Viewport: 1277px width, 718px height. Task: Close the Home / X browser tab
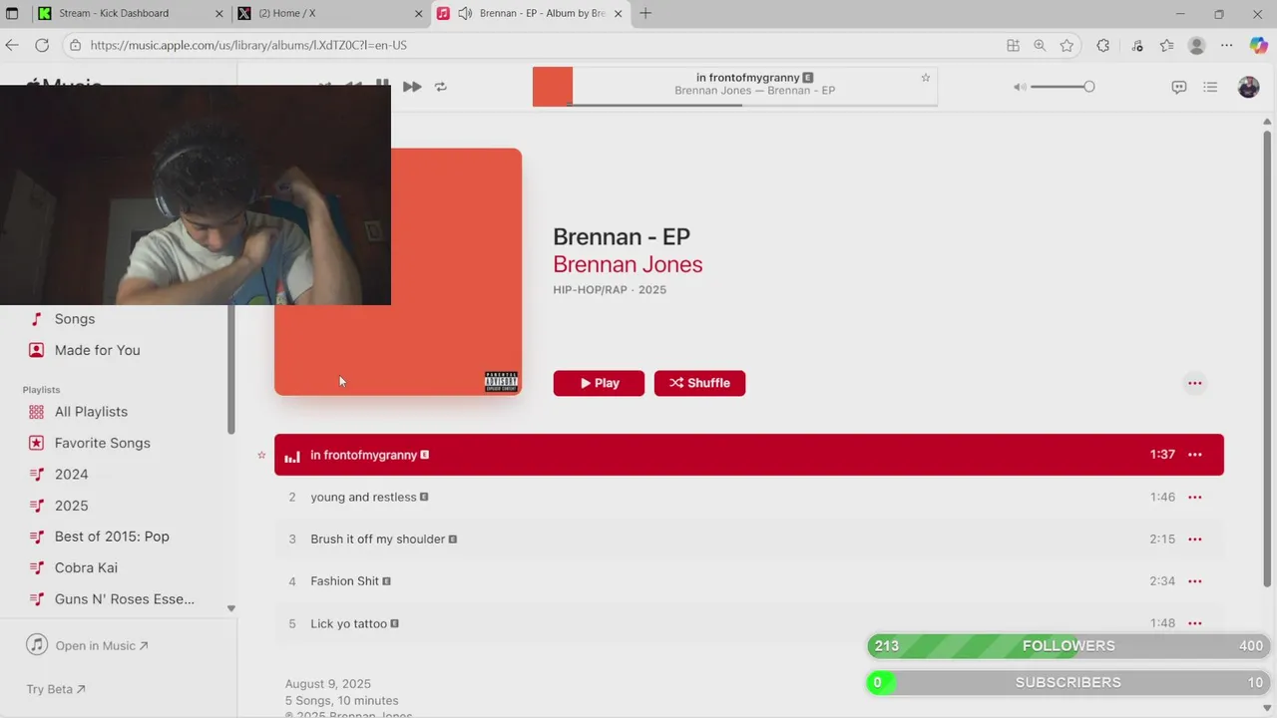tap(418, 14)
